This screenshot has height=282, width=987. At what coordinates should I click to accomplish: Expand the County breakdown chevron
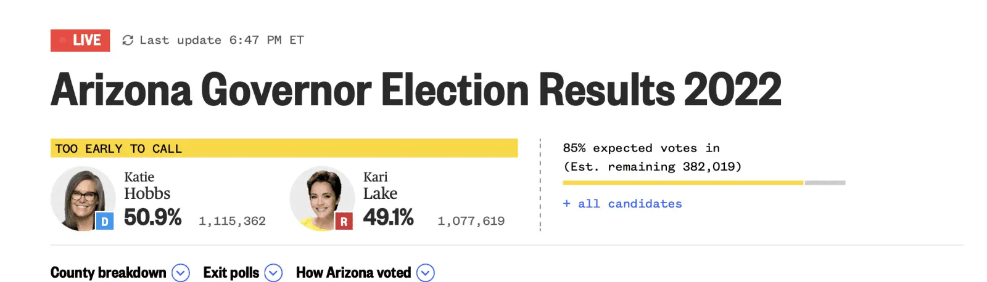coord(181,273)
